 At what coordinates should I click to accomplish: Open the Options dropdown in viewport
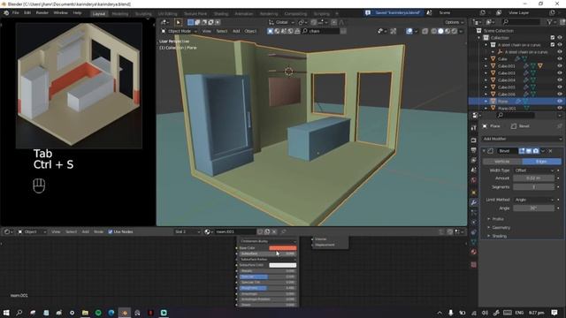coord(454,22)
